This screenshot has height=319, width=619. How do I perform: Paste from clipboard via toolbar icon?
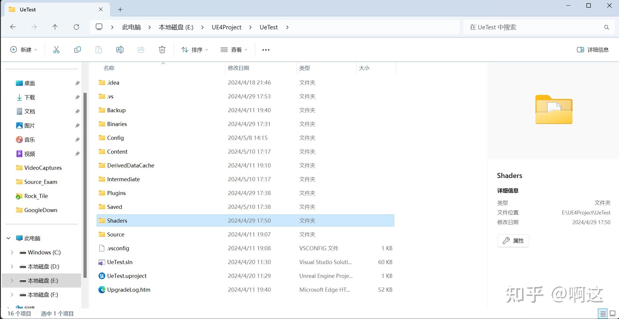coord(99,49)
